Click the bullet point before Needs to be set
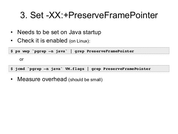Screen dimensions: 178x134 [x=12, y=32]
